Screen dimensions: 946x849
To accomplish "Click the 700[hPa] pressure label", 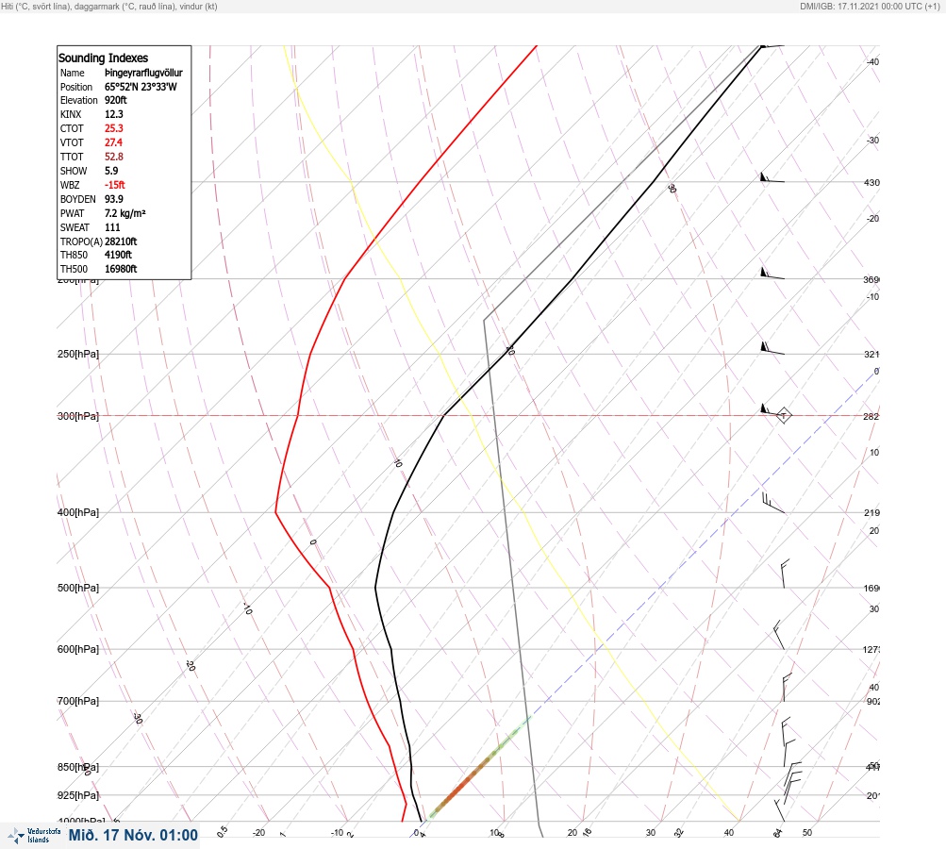I will (x=78, y=701).
